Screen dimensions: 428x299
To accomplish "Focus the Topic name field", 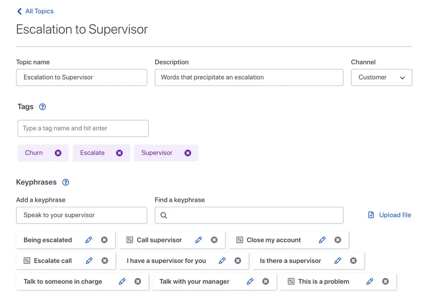I will coord(82,77).
